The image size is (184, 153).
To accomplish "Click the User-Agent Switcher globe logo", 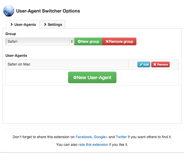I will click(9, 11).
